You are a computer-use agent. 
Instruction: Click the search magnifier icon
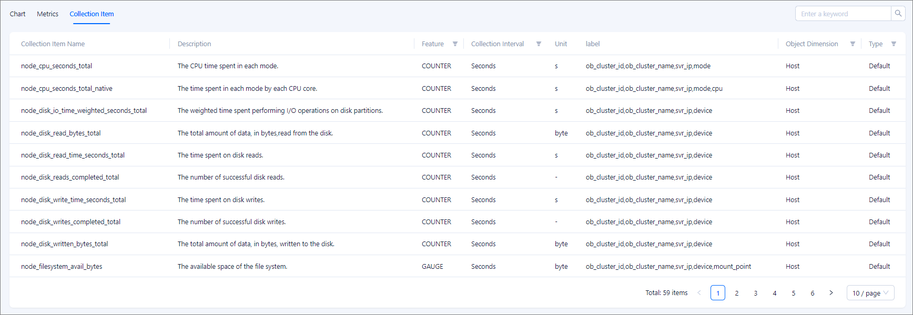[898, 14]
